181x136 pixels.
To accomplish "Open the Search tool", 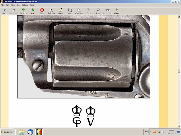I will 70,11.
